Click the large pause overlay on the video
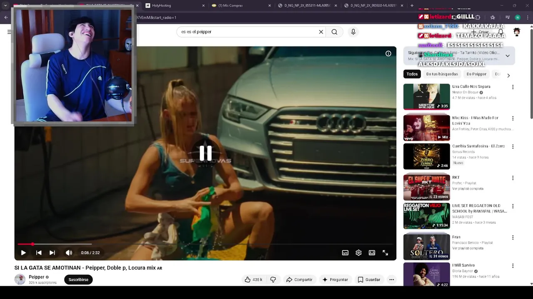The height and width of the screenshot is (299, 533). [205, 153]
